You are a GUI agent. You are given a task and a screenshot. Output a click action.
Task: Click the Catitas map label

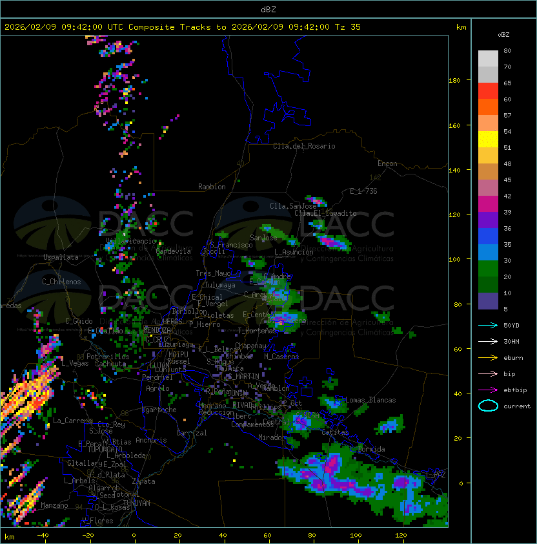(335, 432)
